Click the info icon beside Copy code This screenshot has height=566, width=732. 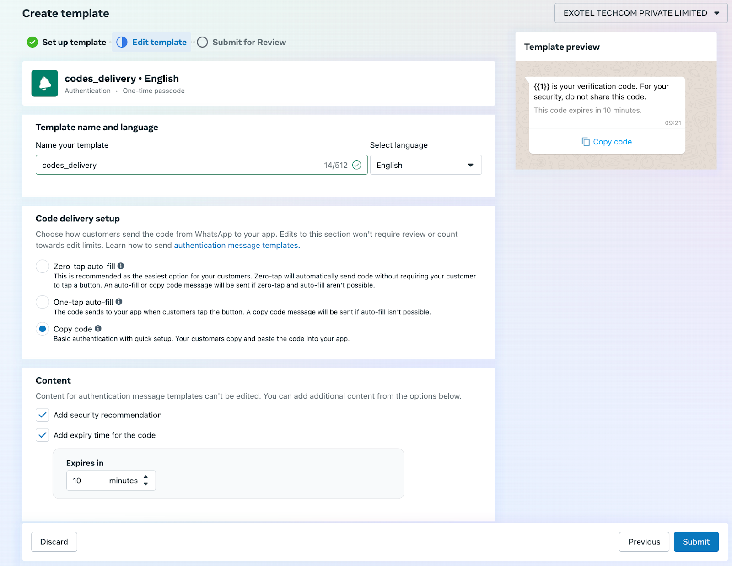[98, 329]
